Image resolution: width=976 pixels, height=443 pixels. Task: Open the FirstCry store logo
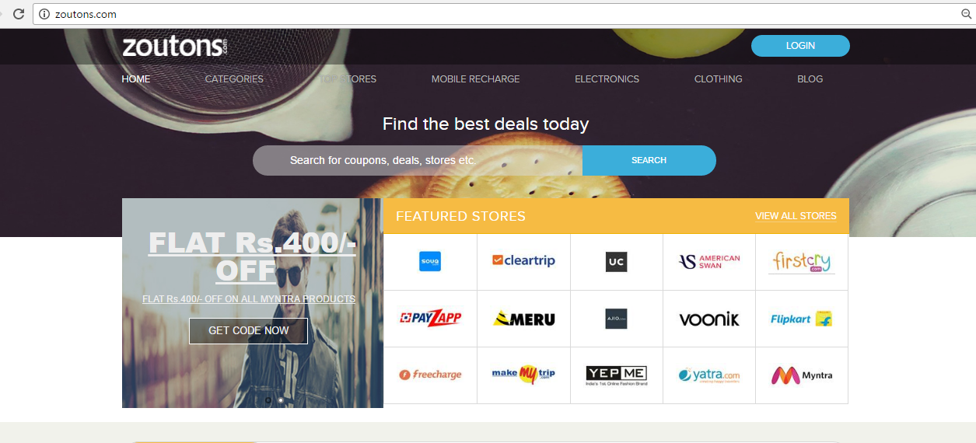(x=802, y=261)
